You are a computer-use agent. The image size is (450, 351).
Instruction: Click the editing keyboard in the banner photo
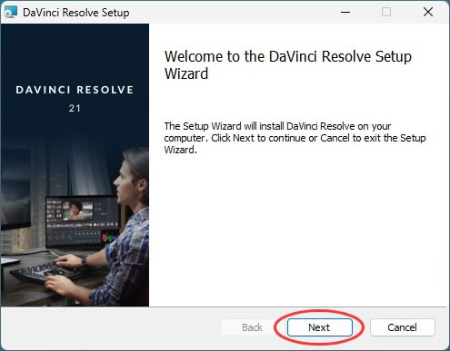[44, 271]
